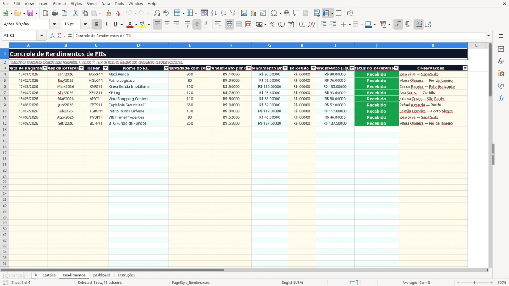509x286 pixels.
Task: Click the formula equals sign button
Action: (70, 36)
